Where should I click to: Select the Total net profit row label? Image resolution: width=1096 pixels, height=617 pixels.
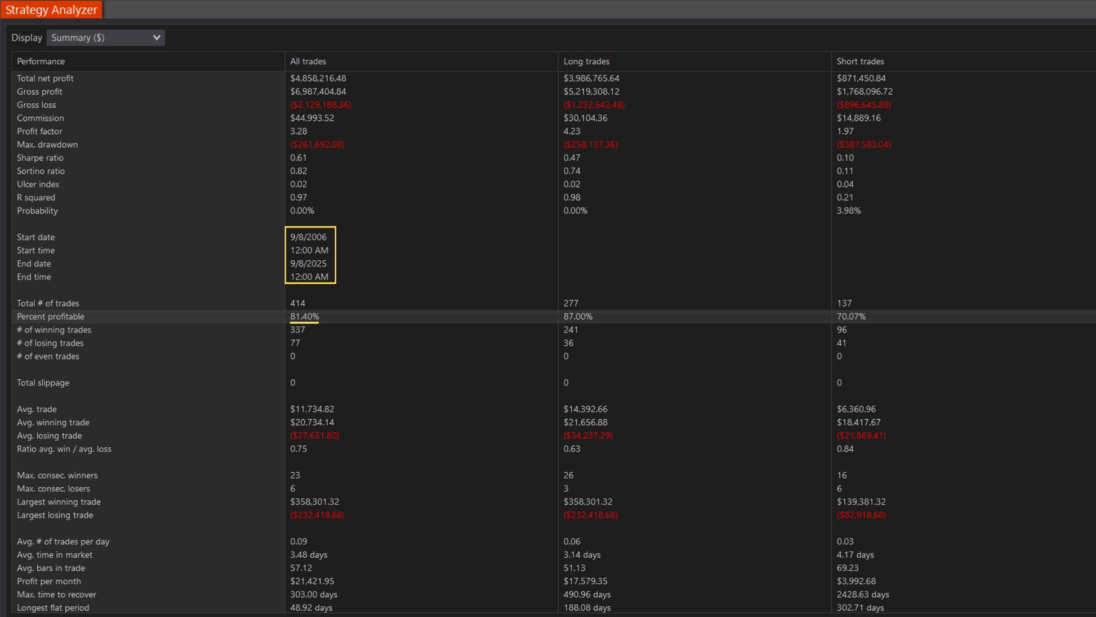tap(45, 78)
